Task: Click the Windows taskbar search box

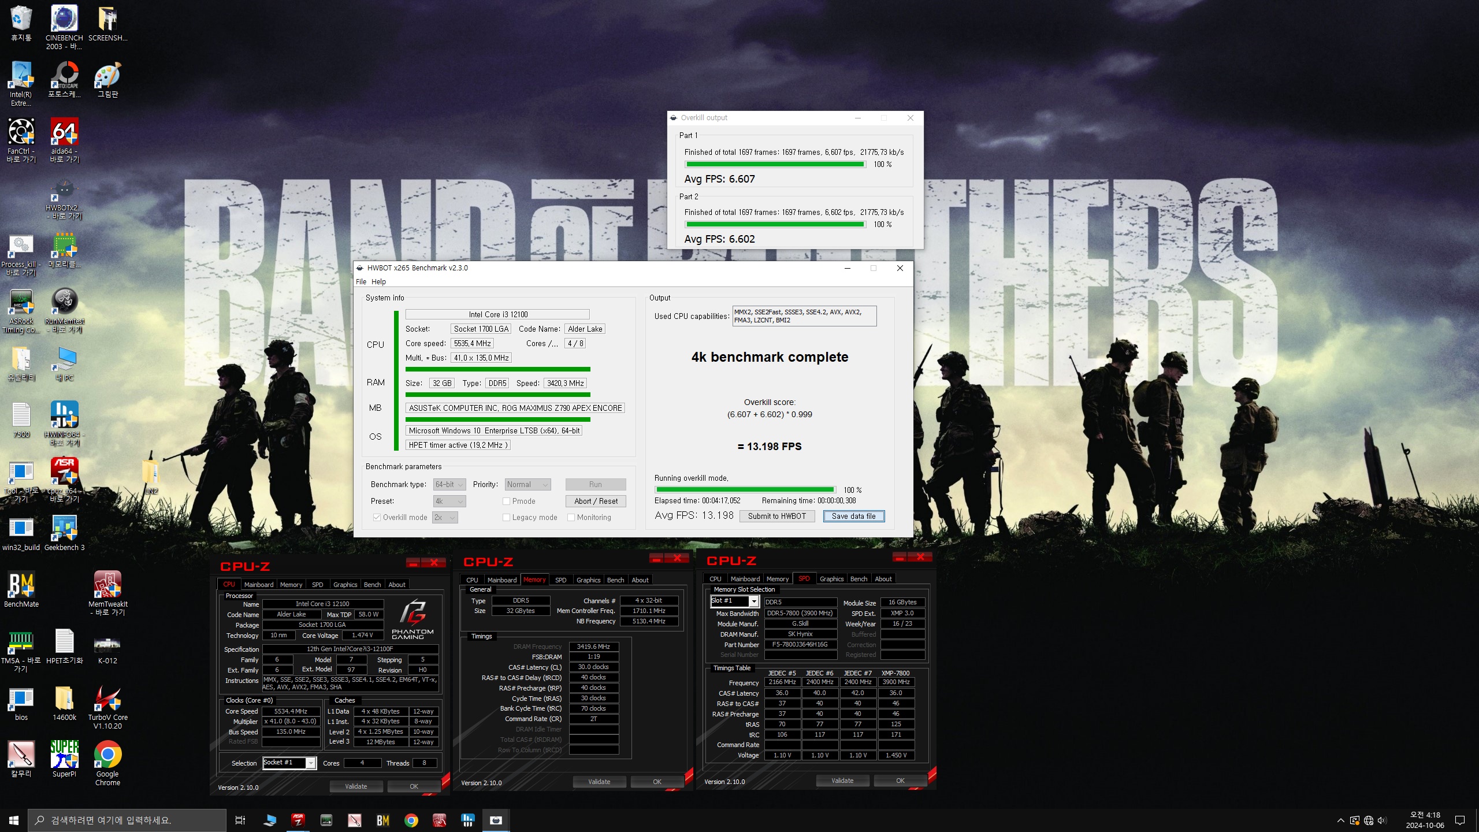Action: pyautogui.click(x=127, y=820)
